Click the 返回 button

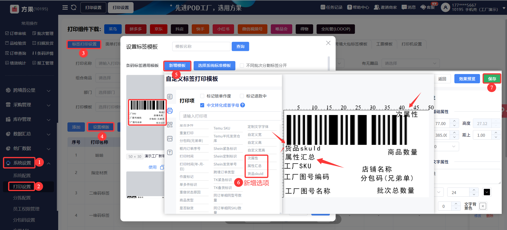coord(442,79)
